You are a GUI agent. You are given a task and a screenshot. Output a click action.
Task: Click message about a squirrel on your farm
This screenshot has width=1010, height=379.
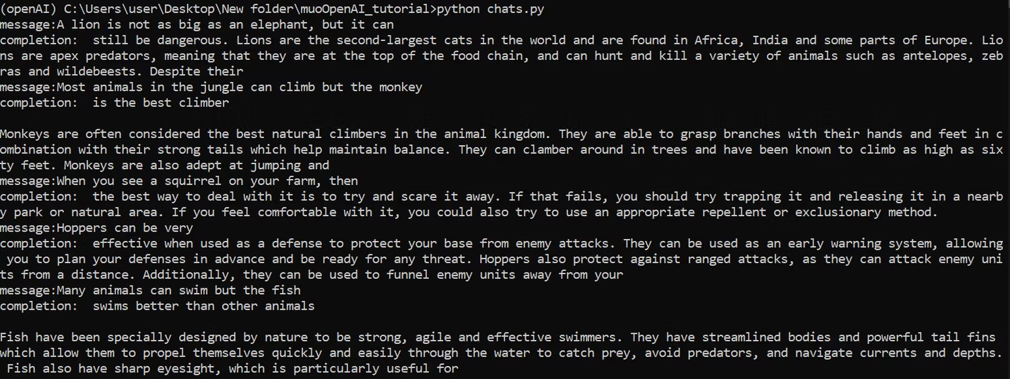point(179,180)
